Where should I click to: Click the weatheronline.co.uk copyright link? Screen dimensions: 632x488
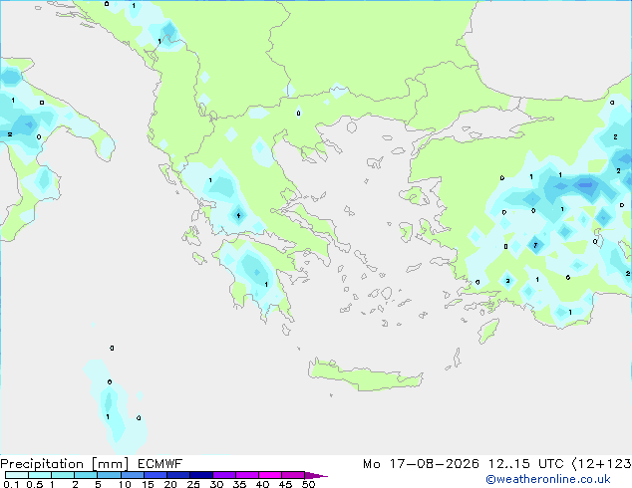[548, 479]
